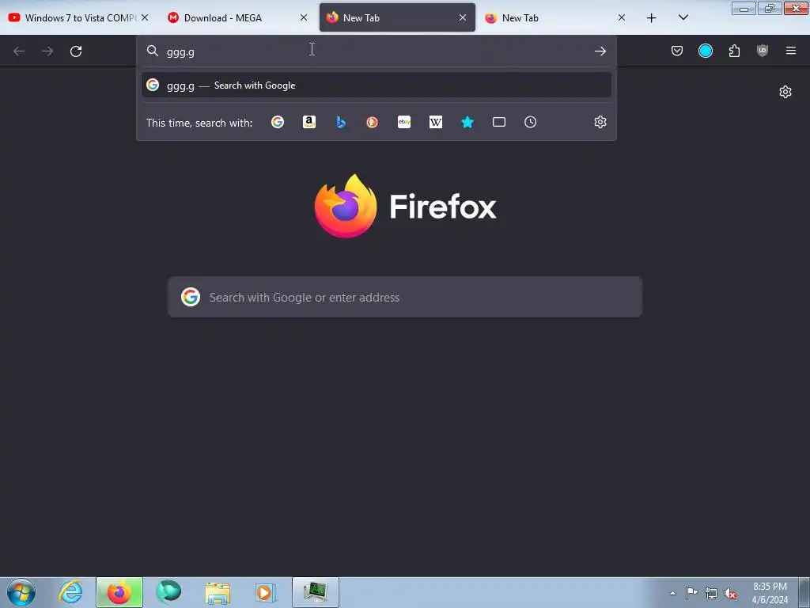Switch to the last New Tab tab
Image resolution: width=810 pixels, height=608 pixels.
pos(555,17)
